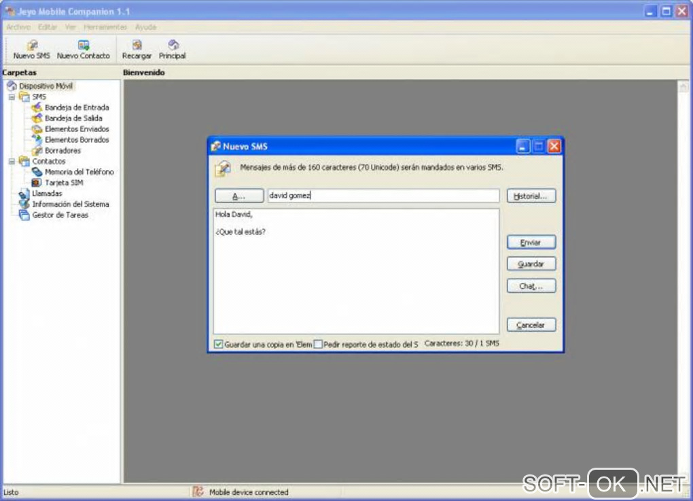Click the Tarjeta SIM card icon
Image resolution: width=693 pixels, height=501 pixels.
pyautogui.click(x=37, y=183)
